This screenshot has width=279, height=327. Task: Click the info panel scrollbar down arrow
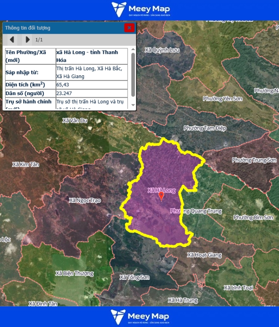click(133, 105)
